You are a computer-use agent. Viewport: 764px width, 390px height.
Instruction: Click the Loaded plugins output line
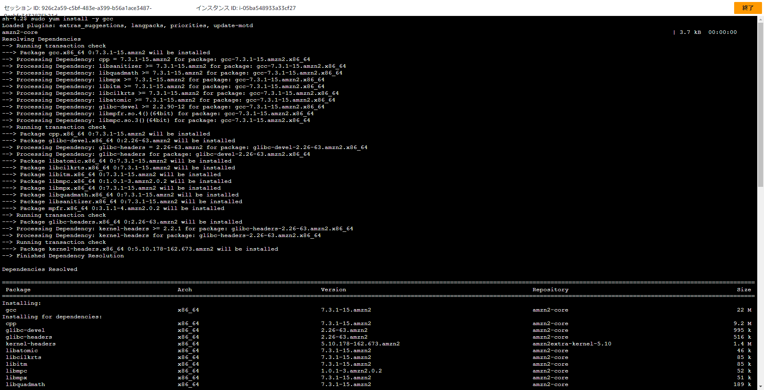coord(127,25)
